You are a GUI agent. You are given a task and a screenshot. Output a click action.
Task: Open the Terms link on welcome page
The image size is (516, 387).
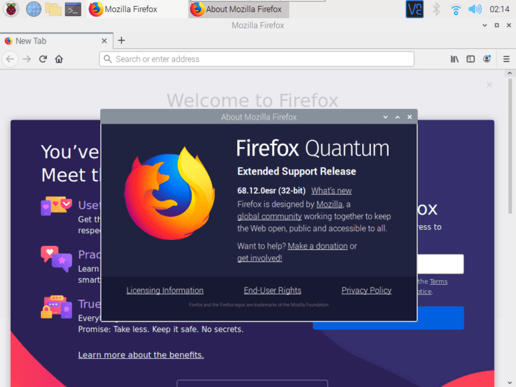(439, 282)
